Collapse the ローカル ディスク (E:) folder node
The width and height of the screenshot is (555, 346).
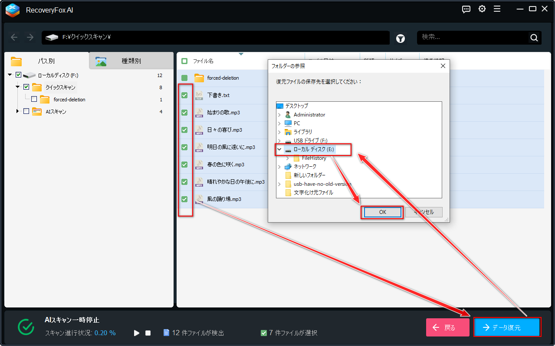point(279,149)
